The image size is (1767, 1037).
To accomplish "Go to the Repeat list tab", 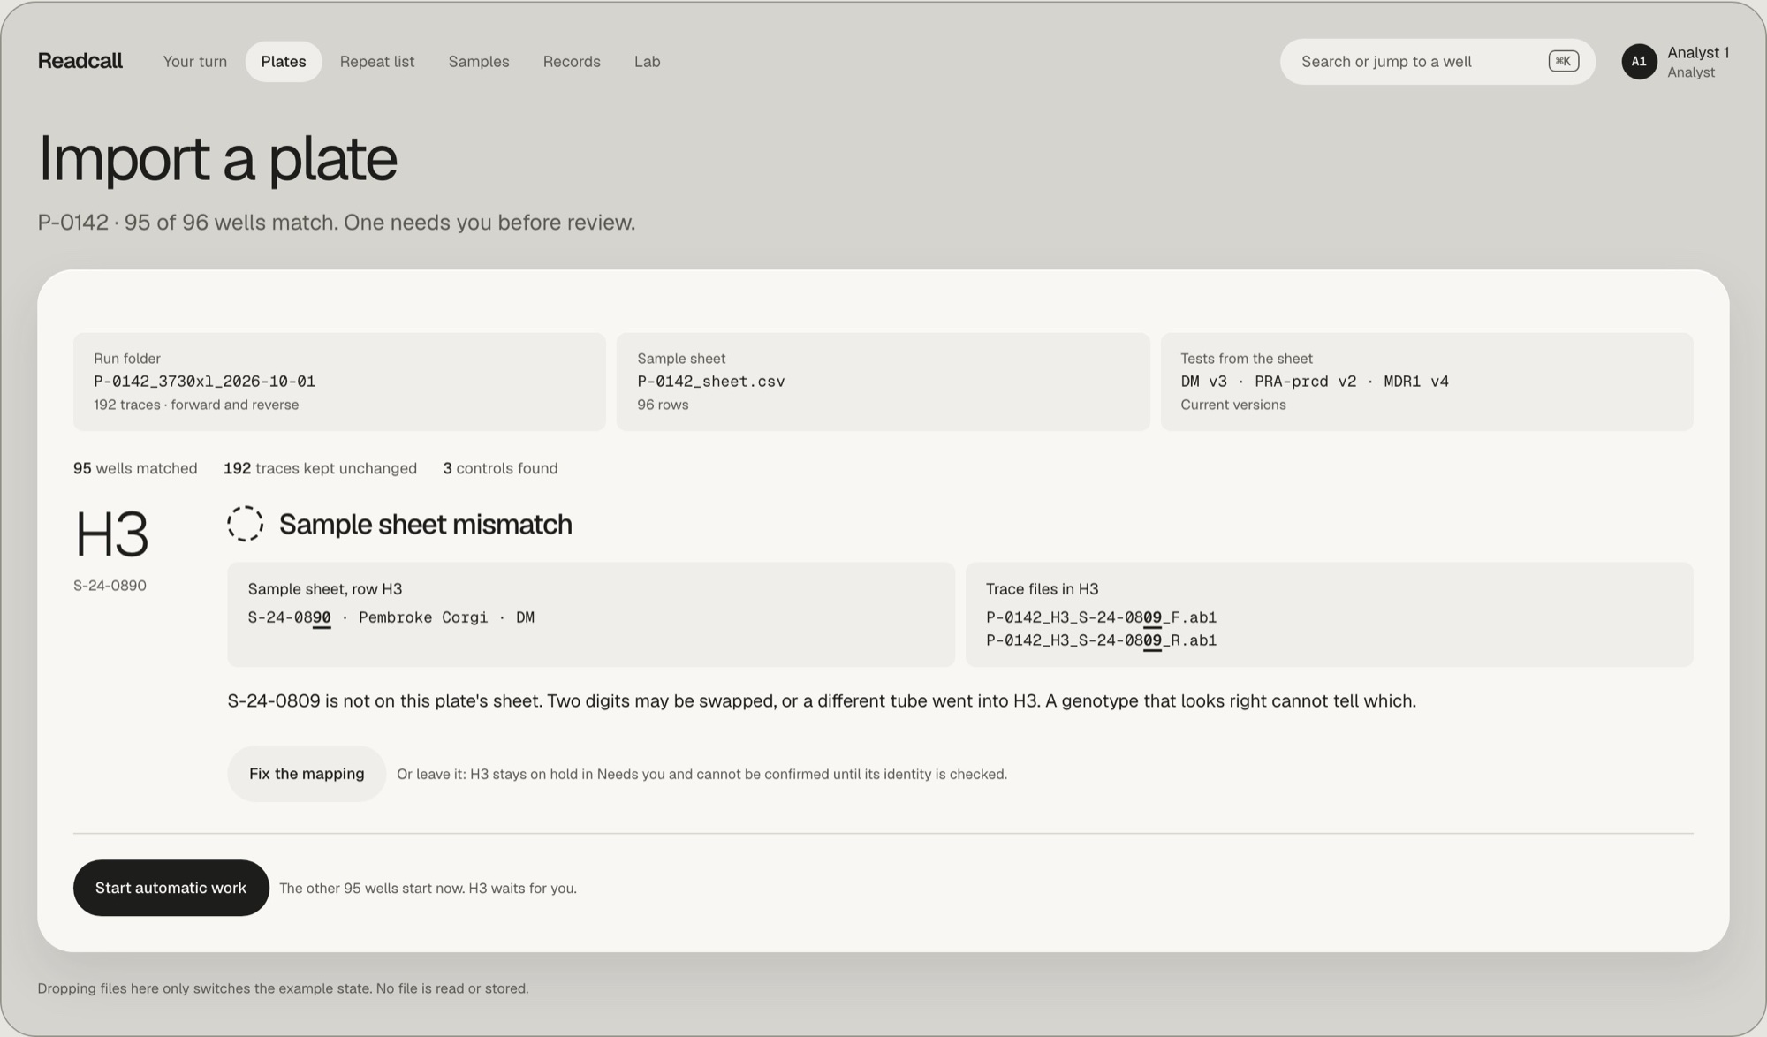I will tap(377, 62).
